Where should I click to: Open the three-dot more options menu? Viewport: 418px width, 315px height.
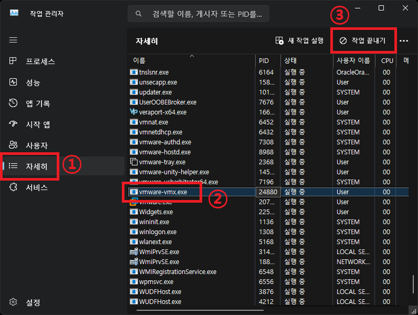point(404,41)
